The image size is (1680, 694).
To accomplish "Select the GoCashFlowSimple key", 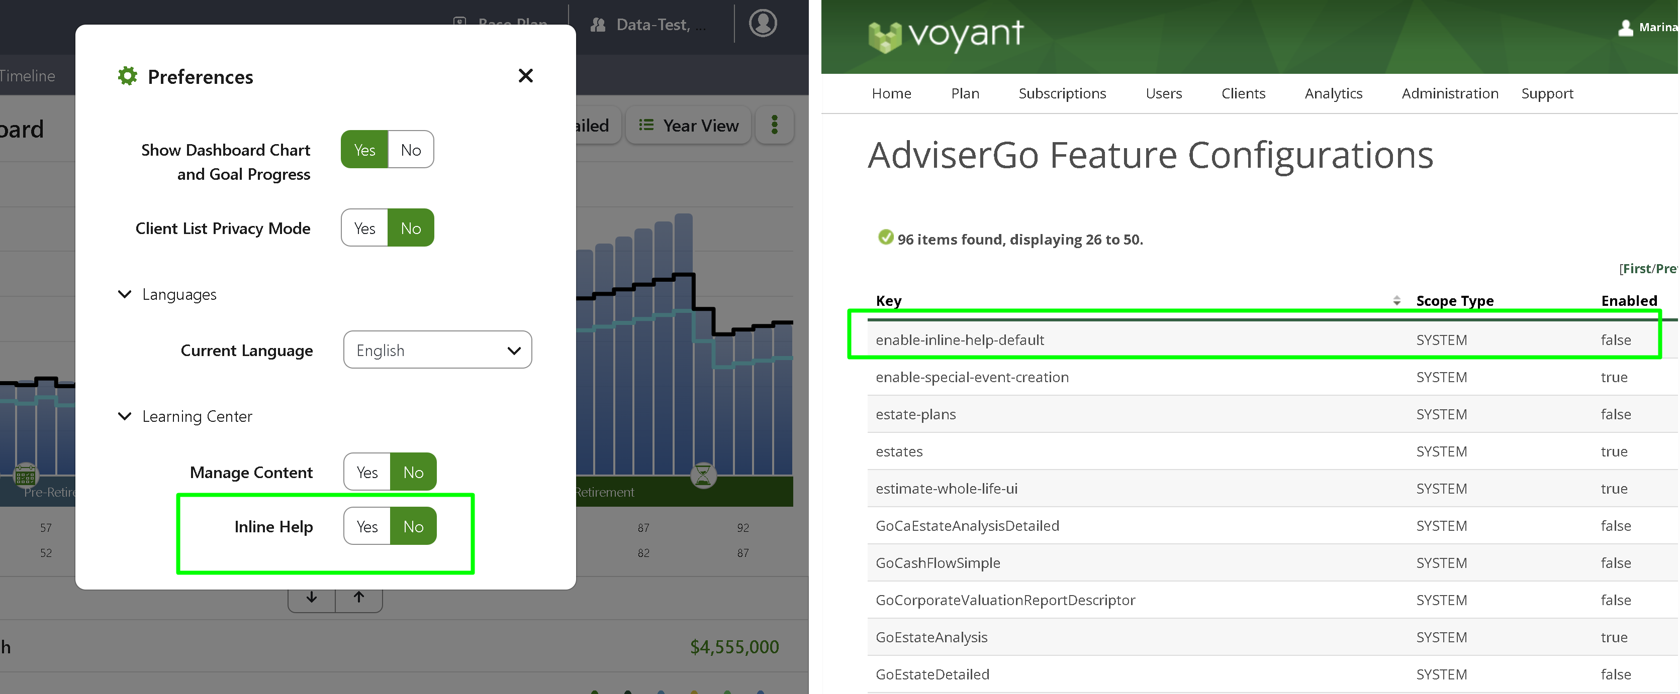I will pyautogui.click(x=938, y=562).
